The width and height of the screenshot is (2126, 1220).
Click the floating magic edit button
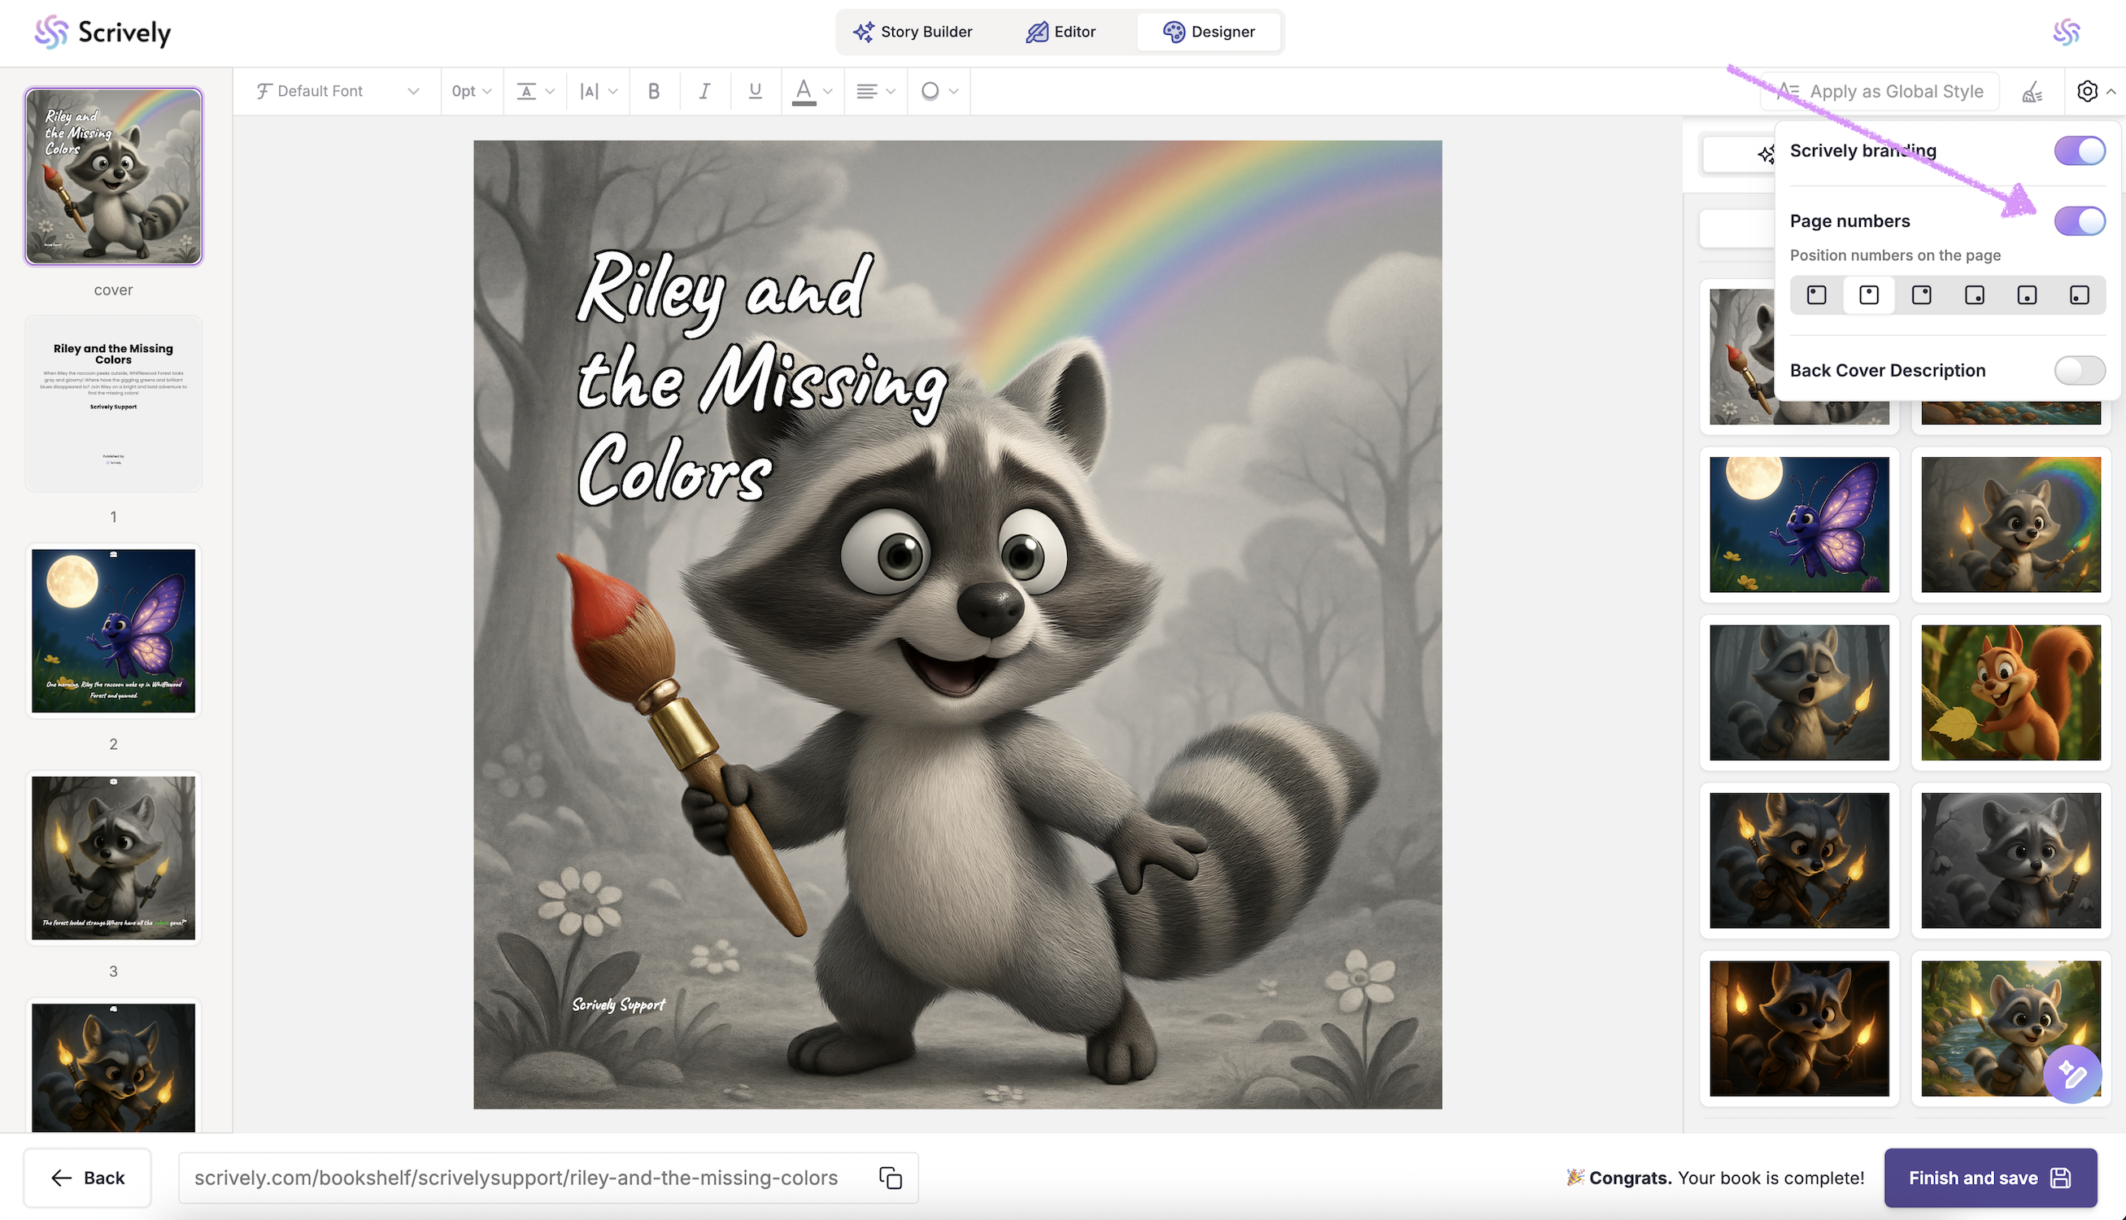click(x=2072, y=1074)
